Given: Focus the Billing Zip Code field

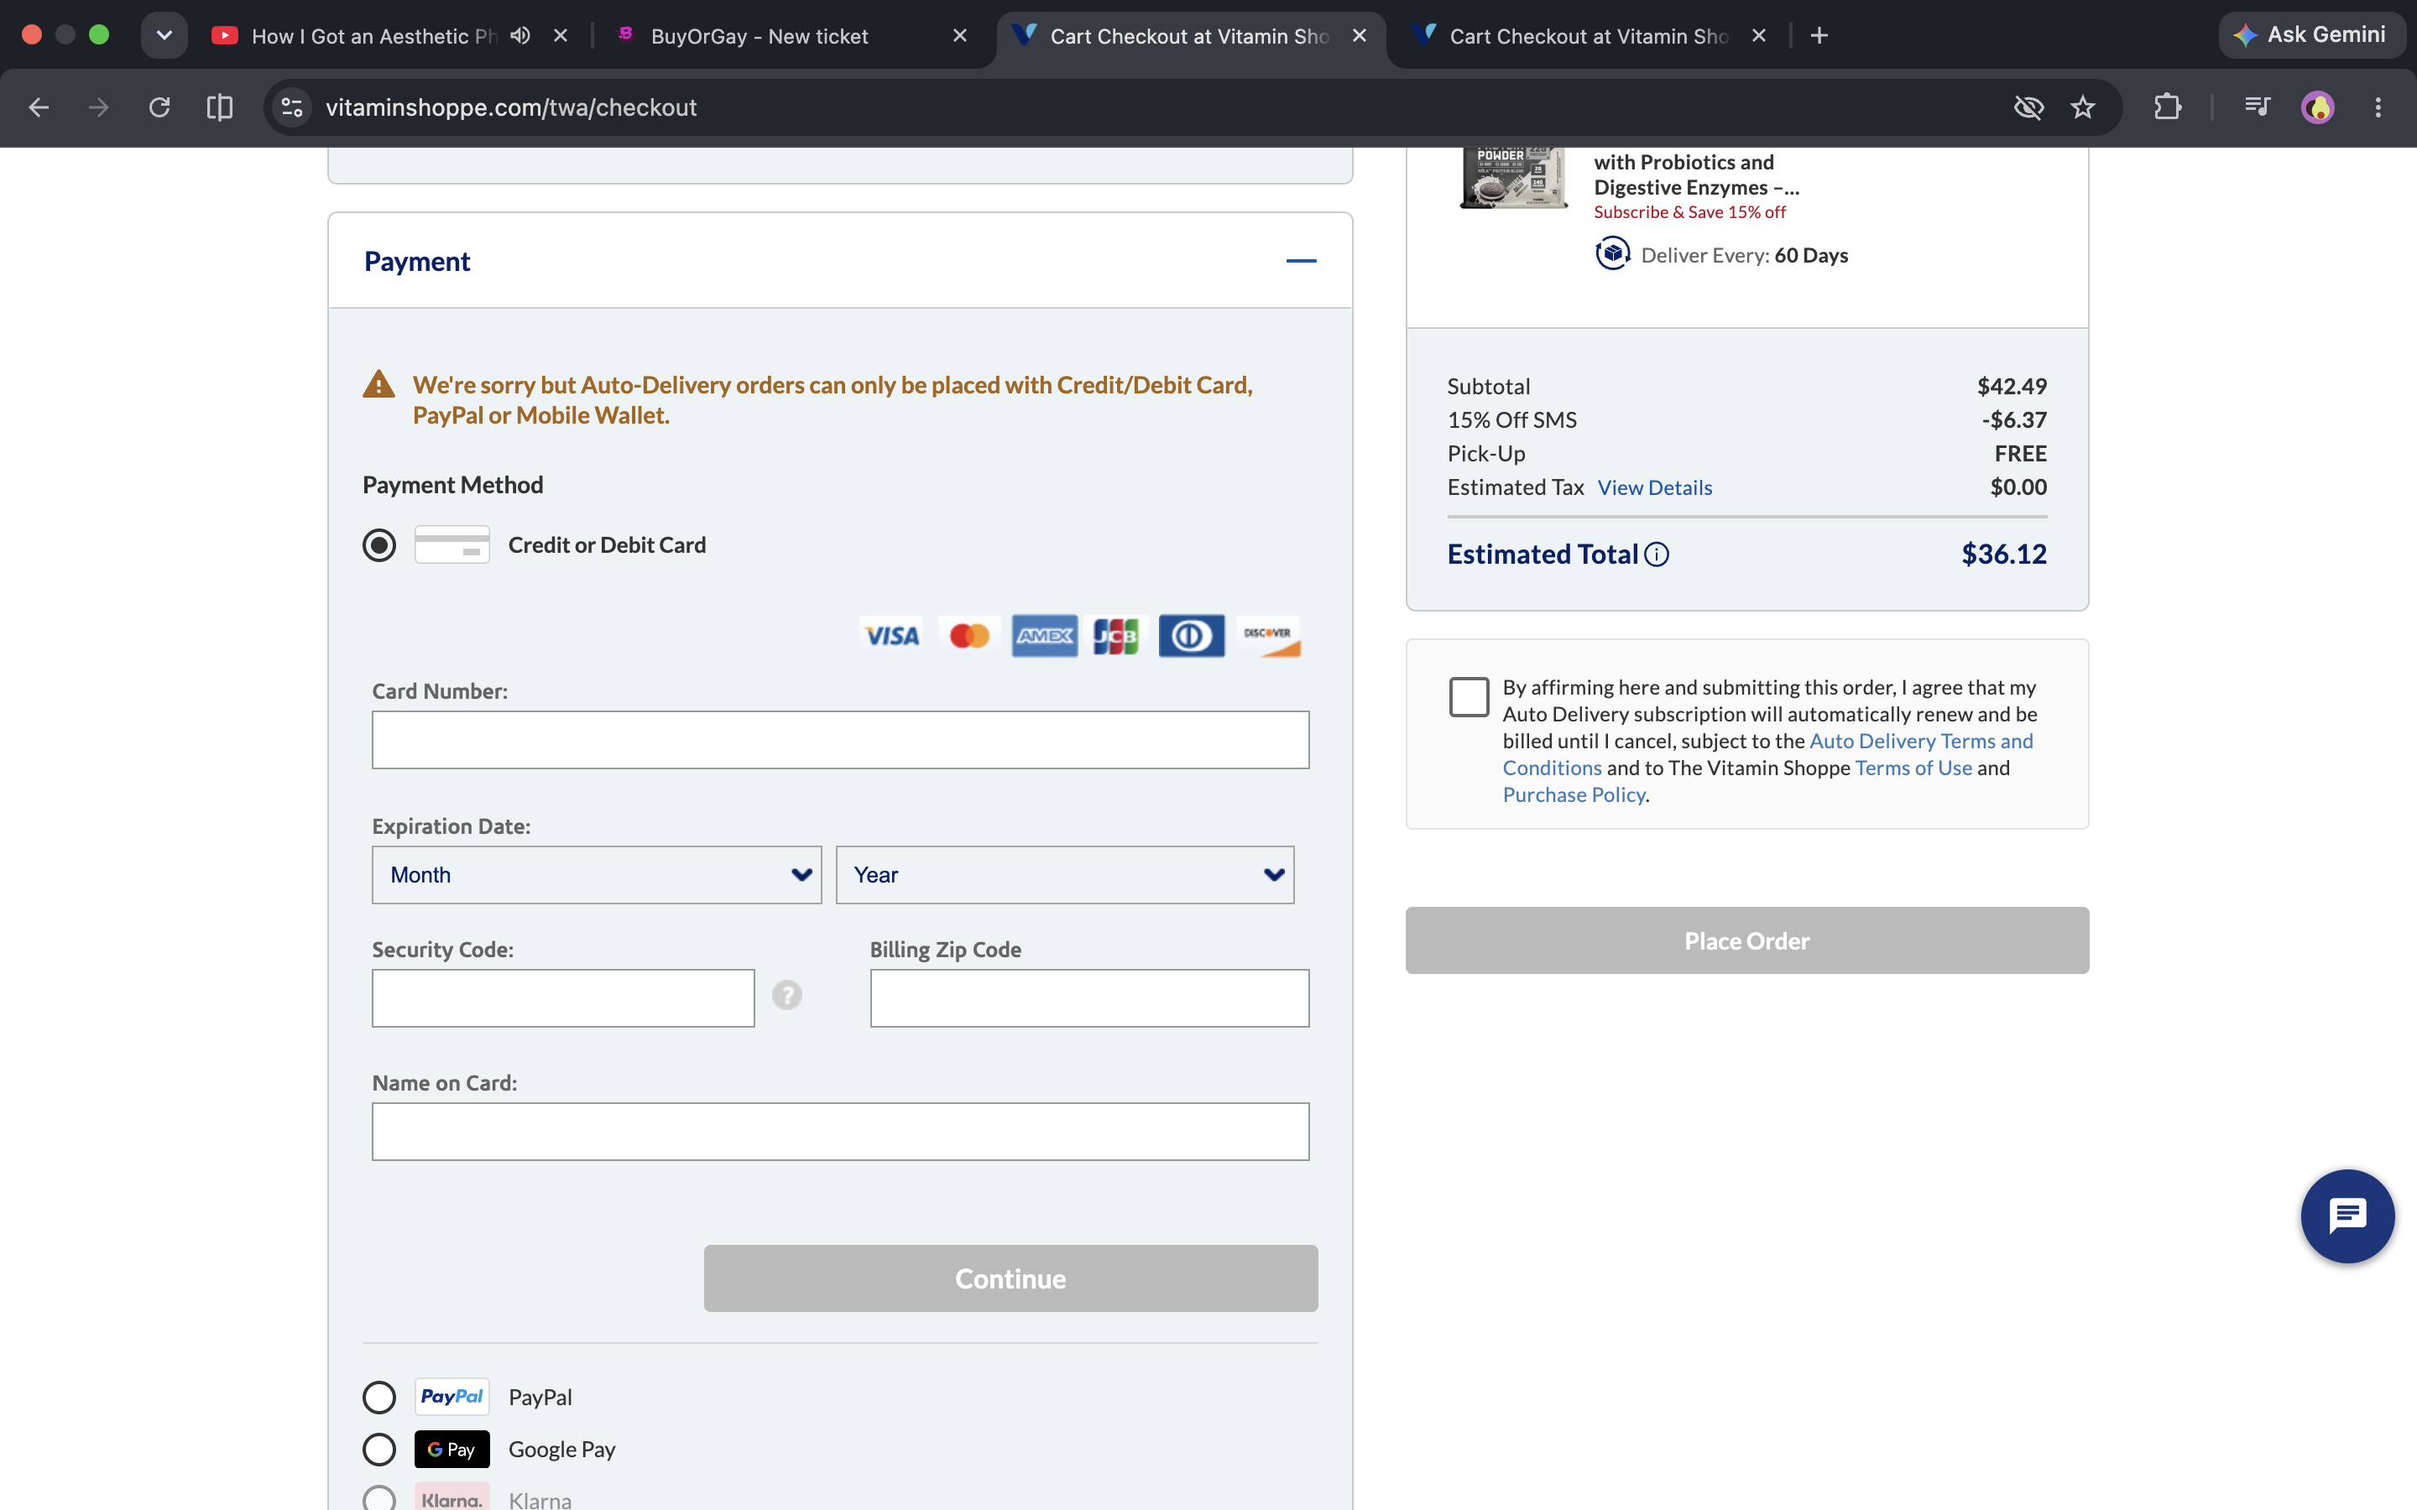Looking at the screenshot, I should [x=1089, y=997].
